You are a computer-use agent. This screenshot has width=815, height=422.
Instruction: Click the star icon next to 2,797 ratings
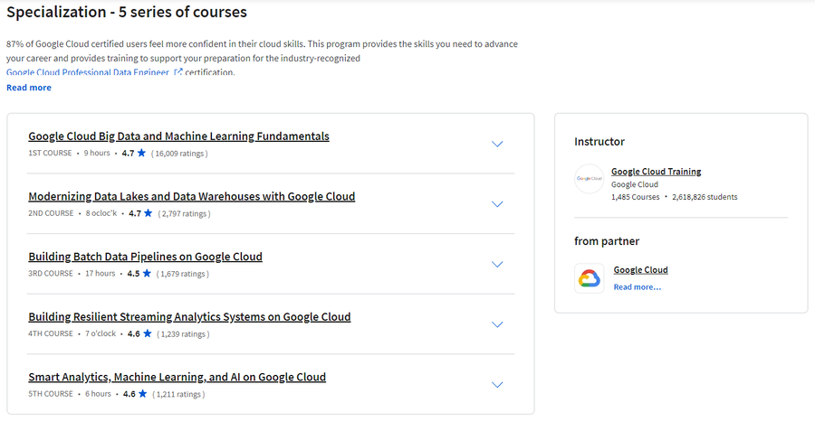[149, 213]
